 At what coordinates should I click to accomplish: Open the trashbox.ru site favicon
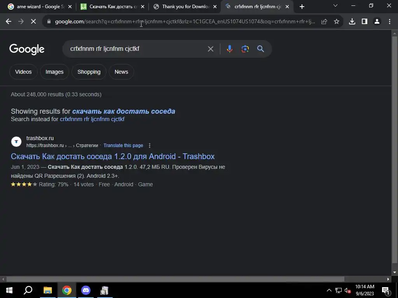point(16,142)
